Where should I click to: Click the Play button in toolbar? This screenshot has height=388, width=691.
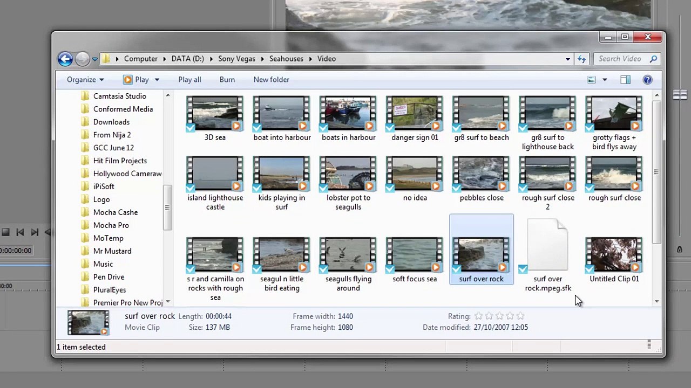click(136, 80)
